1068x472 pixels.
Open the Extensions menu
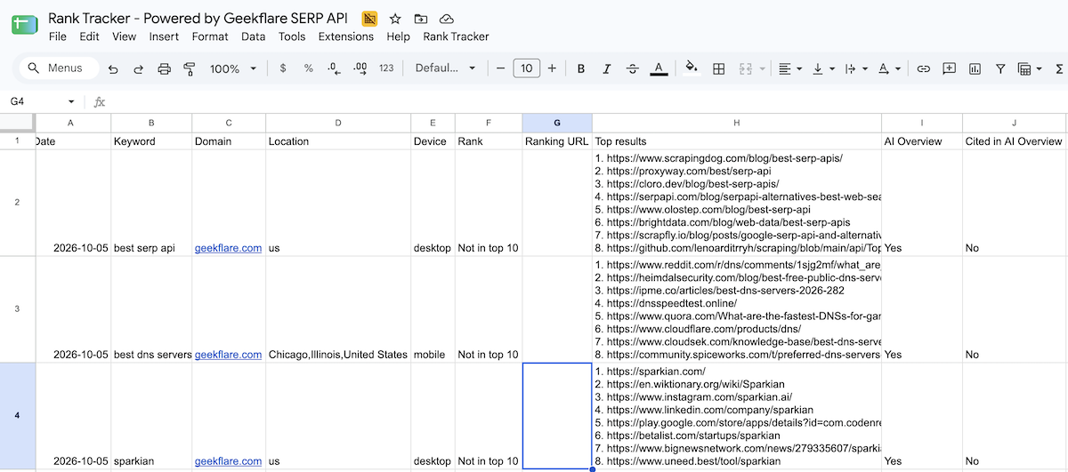click(346, 36)
